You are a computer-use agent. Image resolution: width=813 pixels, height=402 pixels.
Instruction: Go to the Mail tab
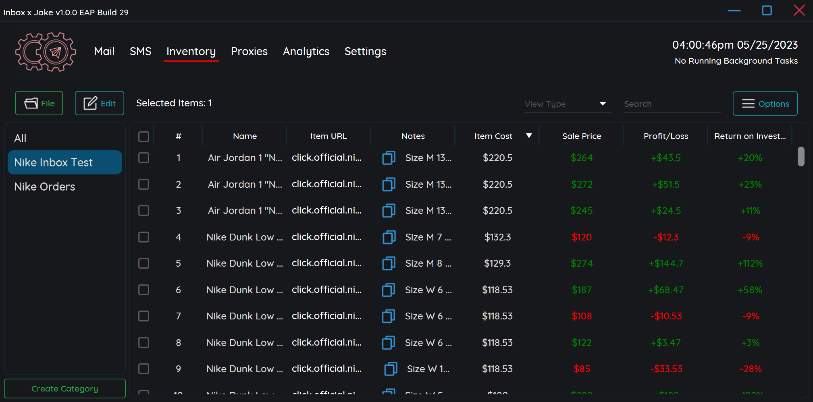[104, 51]
